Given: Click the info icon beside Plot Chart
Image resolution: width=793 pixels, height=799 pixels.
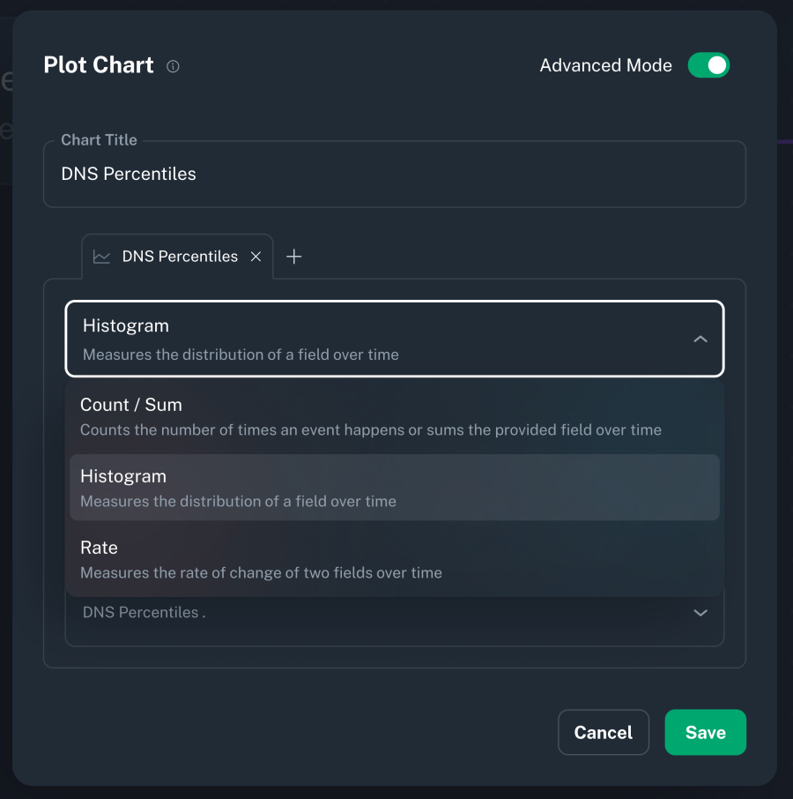Looking at the screenshot, I should (x=173, y=66).
